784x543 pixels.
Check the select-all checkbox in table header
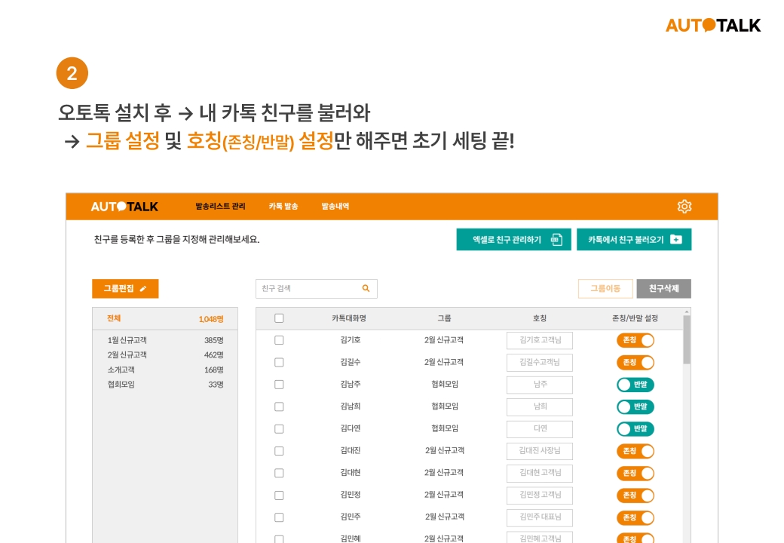point(279,318)
